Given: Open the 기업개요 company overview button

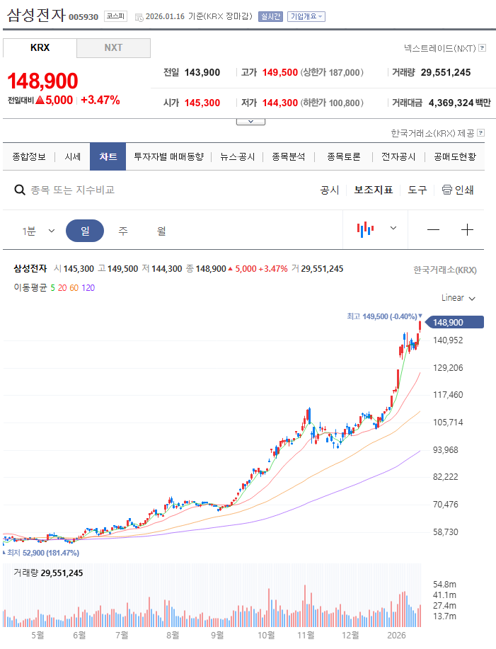Looking at the screenshot, I should pyautogui.click(x=306, y=17).
